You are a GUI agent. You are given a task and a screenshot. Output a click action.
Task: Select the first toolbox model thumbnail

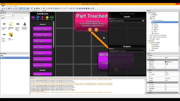(4, 24)
